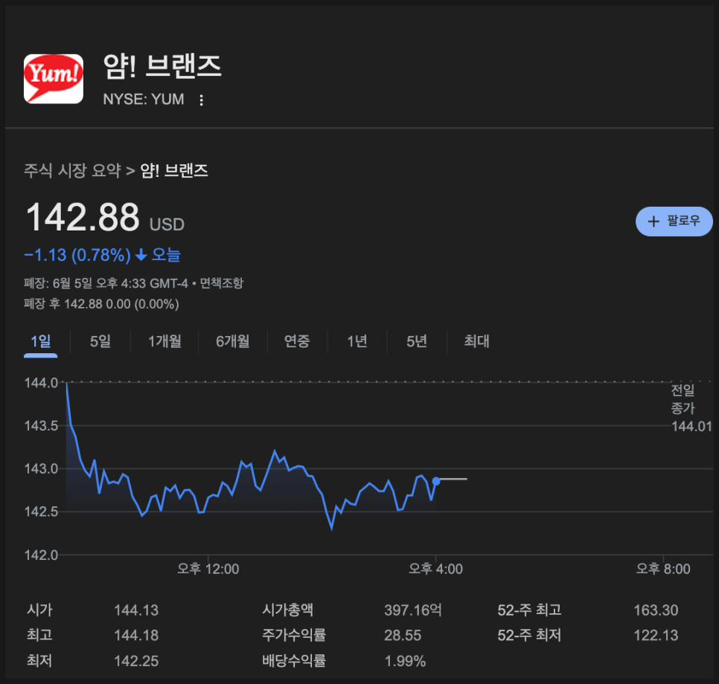Click the blue closing-price dot on the chart
Viewport: 719px width, 684px height.
click(x=436, y=481)
